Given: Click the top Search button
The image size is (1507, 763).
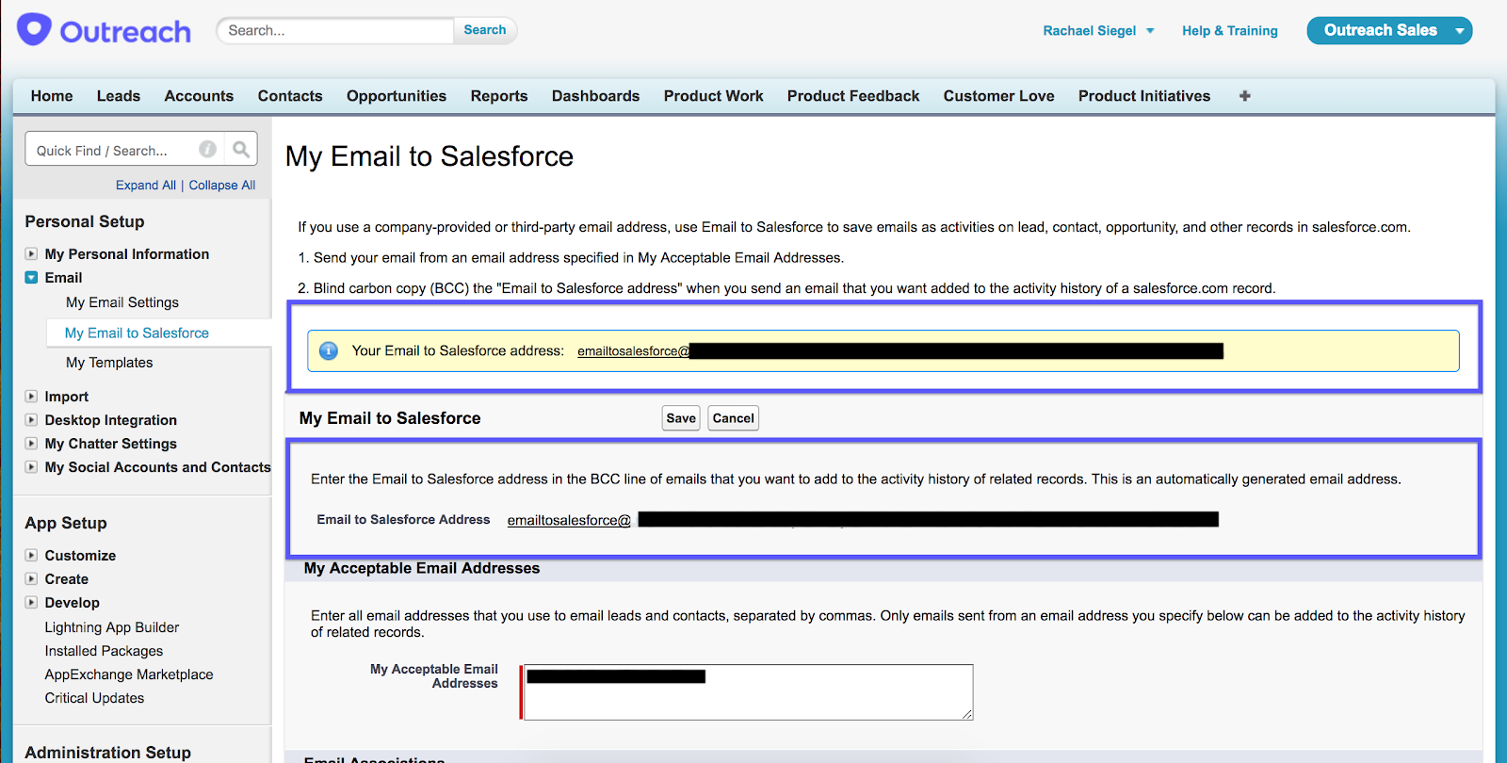Looking at the screenshot, I should tap(485, 30).
